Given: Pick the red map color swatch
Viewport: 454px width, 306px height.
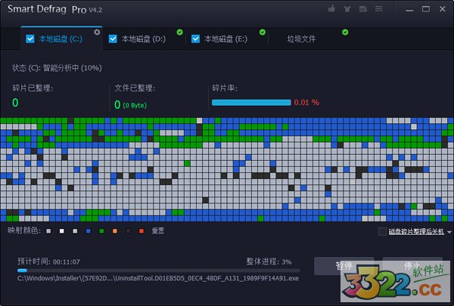Looking at the screenshot, I should click(x=141, y=230).
